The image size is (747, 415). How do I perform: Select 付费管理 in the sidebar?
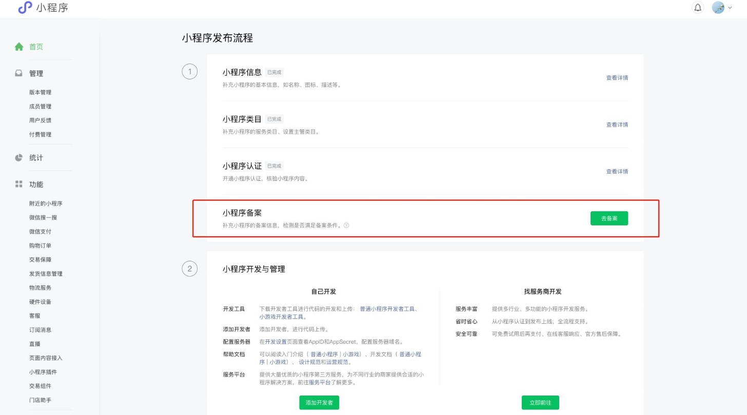(40, 135)
